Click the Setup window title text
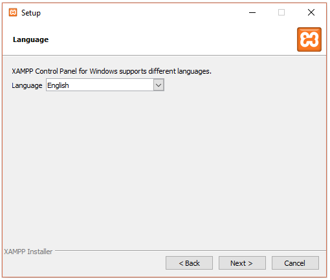 pos(31,13)
